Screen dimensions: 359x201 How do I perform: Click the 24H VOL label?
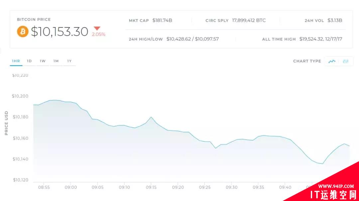click(314, 21)
